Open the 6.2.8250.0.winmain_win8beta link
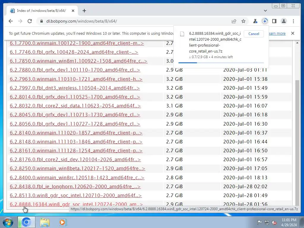304x228 pixels. [x=77, y=169]
